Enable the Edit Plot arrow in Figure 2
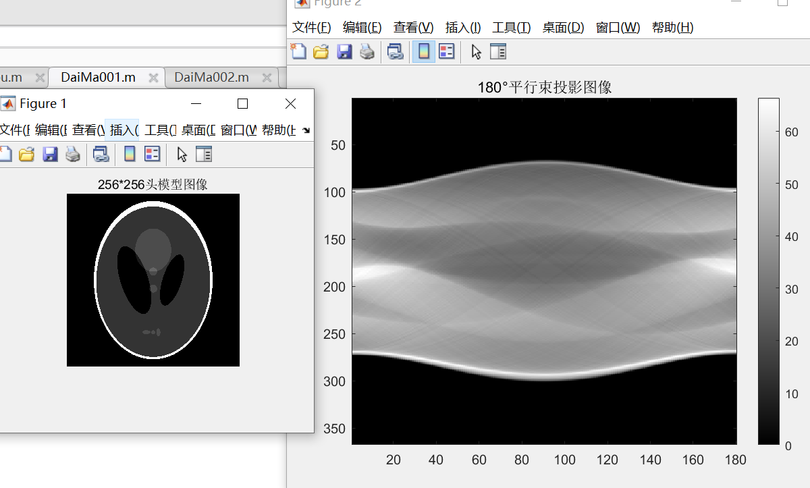Screen dimensions: 810x488 click(475, 51)
